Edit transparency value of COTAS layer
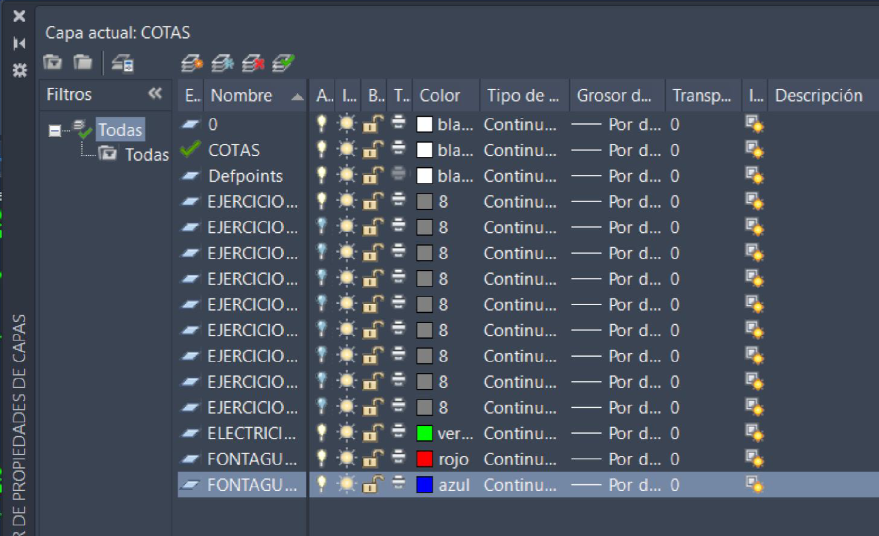 (675, 150)
